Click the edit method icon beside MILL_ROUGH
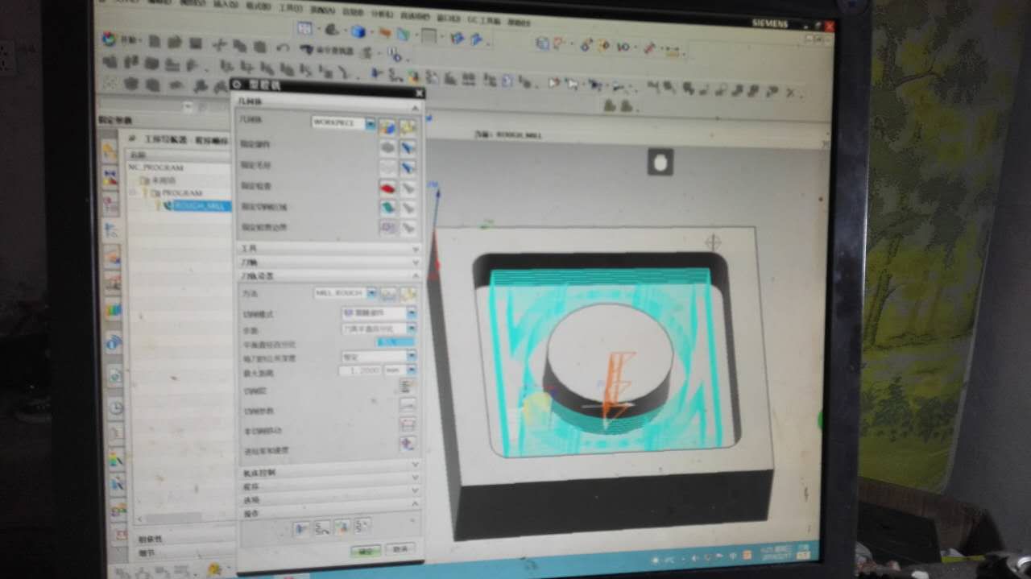Screen dimensions: 1031x579 (408, 295)
